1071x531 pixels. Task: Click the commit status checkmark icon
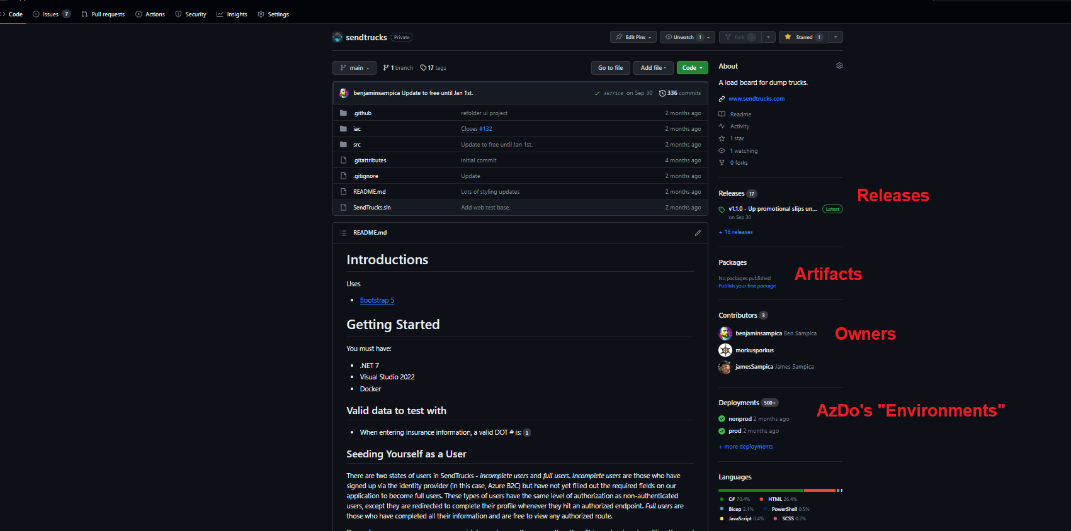click(x=597, y=93)
